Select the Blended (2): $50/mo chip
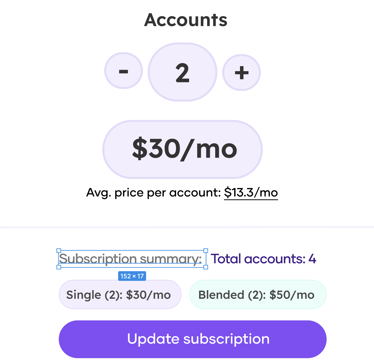The width and height of the screenshot is (374, 362). 258,295
